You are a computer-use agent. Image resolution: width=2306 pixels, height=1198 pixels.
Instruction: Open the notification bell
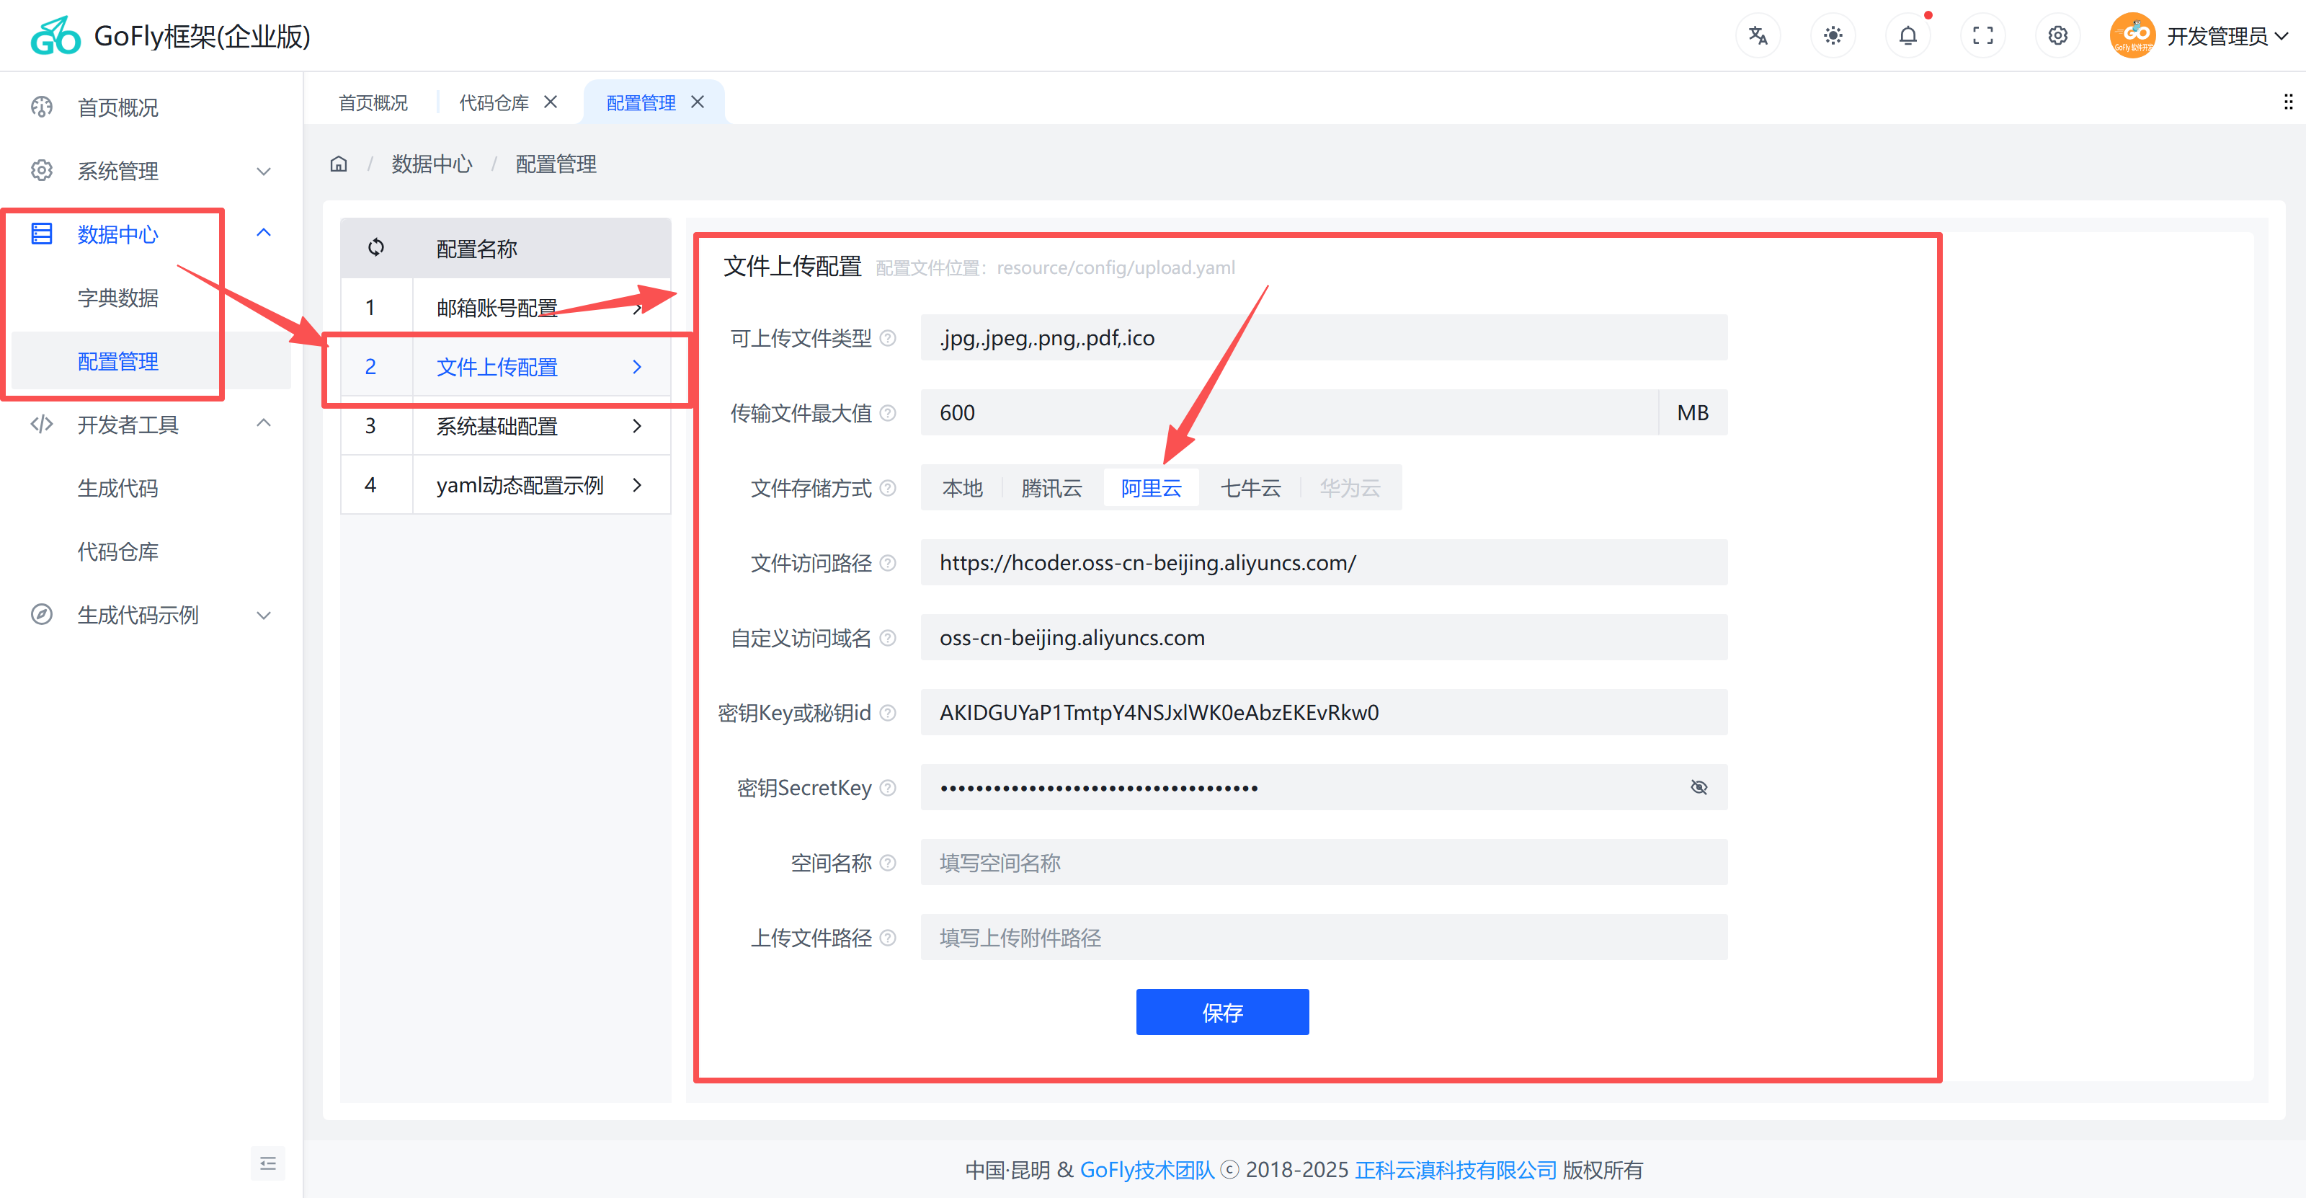tap(1907, 36)
